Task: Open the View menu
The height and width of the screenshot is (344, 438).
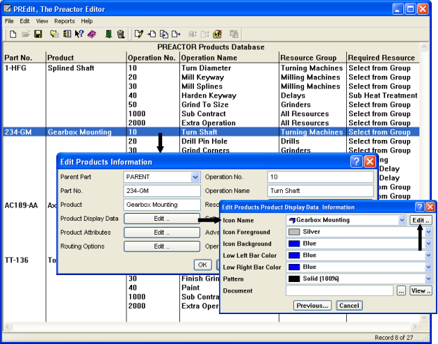Action: [x=42, y=21]
